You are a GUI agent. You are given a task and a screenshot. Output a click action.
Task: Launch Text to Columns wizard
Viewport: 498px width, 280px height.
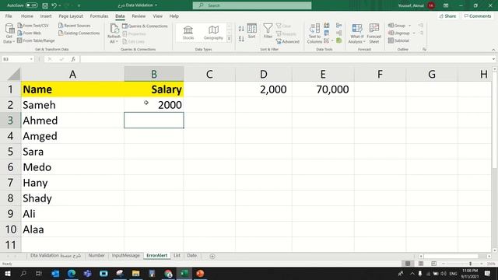314,33
